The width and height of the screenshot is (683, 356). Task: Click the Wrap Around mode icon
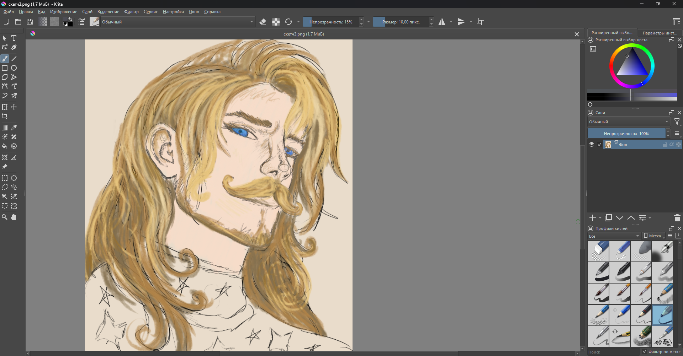click(480, 22)
